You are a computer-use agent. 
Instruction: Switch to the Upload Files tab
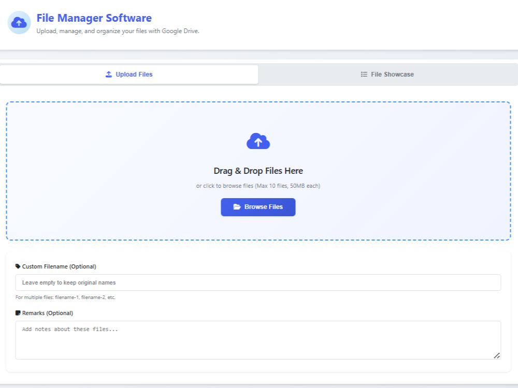(x=129, y=74)
